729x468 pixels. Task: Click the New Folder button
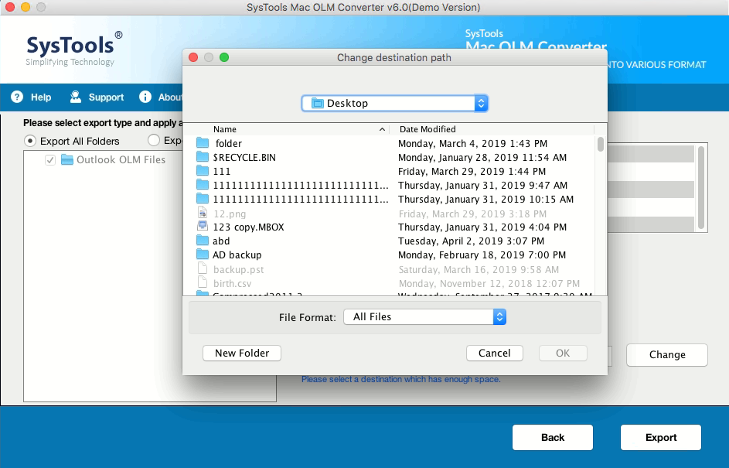(242, 353)
